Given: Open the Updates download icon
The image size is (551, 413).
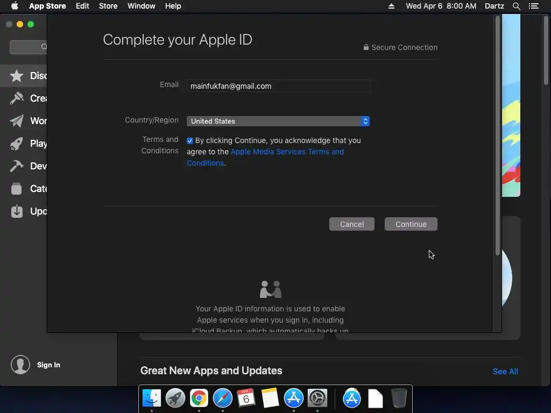Looking at the screenshot, I should (17, 211).
